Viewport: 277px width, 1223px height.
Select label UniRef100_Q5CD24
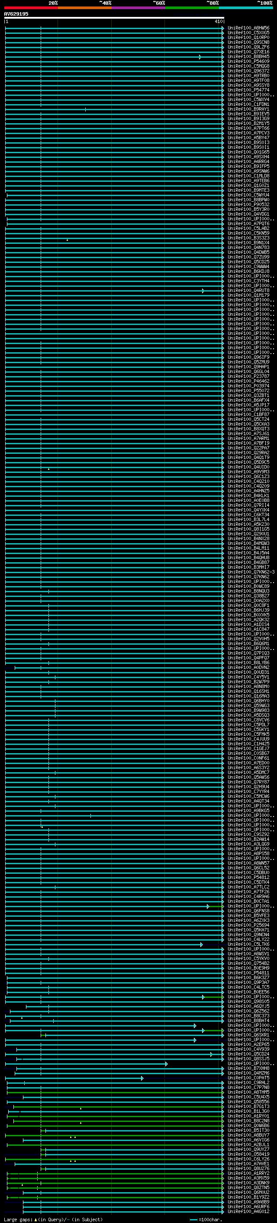(248, 1053)
